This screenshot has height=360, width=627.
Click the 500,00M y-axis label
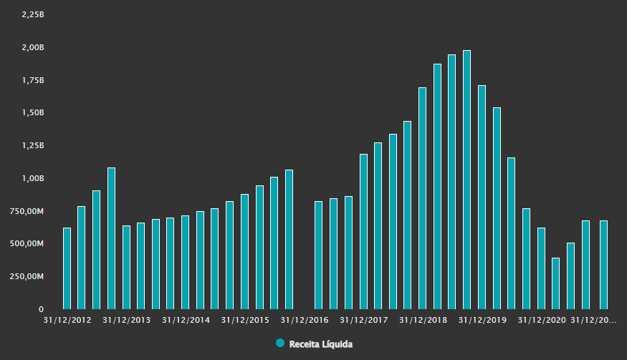tap(27, 244)
